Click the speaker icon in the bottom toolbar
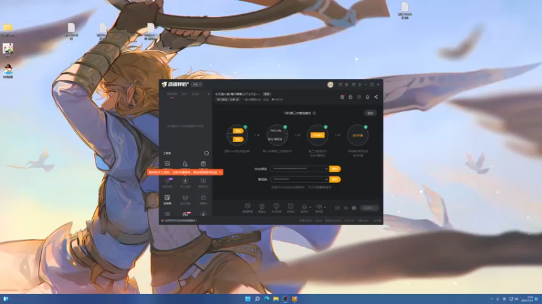The image size is (542, 304). 318,208
